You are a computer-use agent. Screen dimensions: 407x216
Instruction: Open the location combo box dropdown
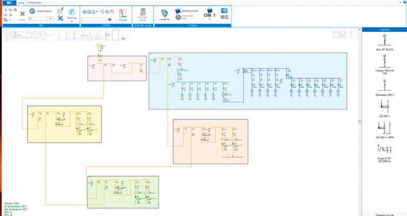coord(50,18)
